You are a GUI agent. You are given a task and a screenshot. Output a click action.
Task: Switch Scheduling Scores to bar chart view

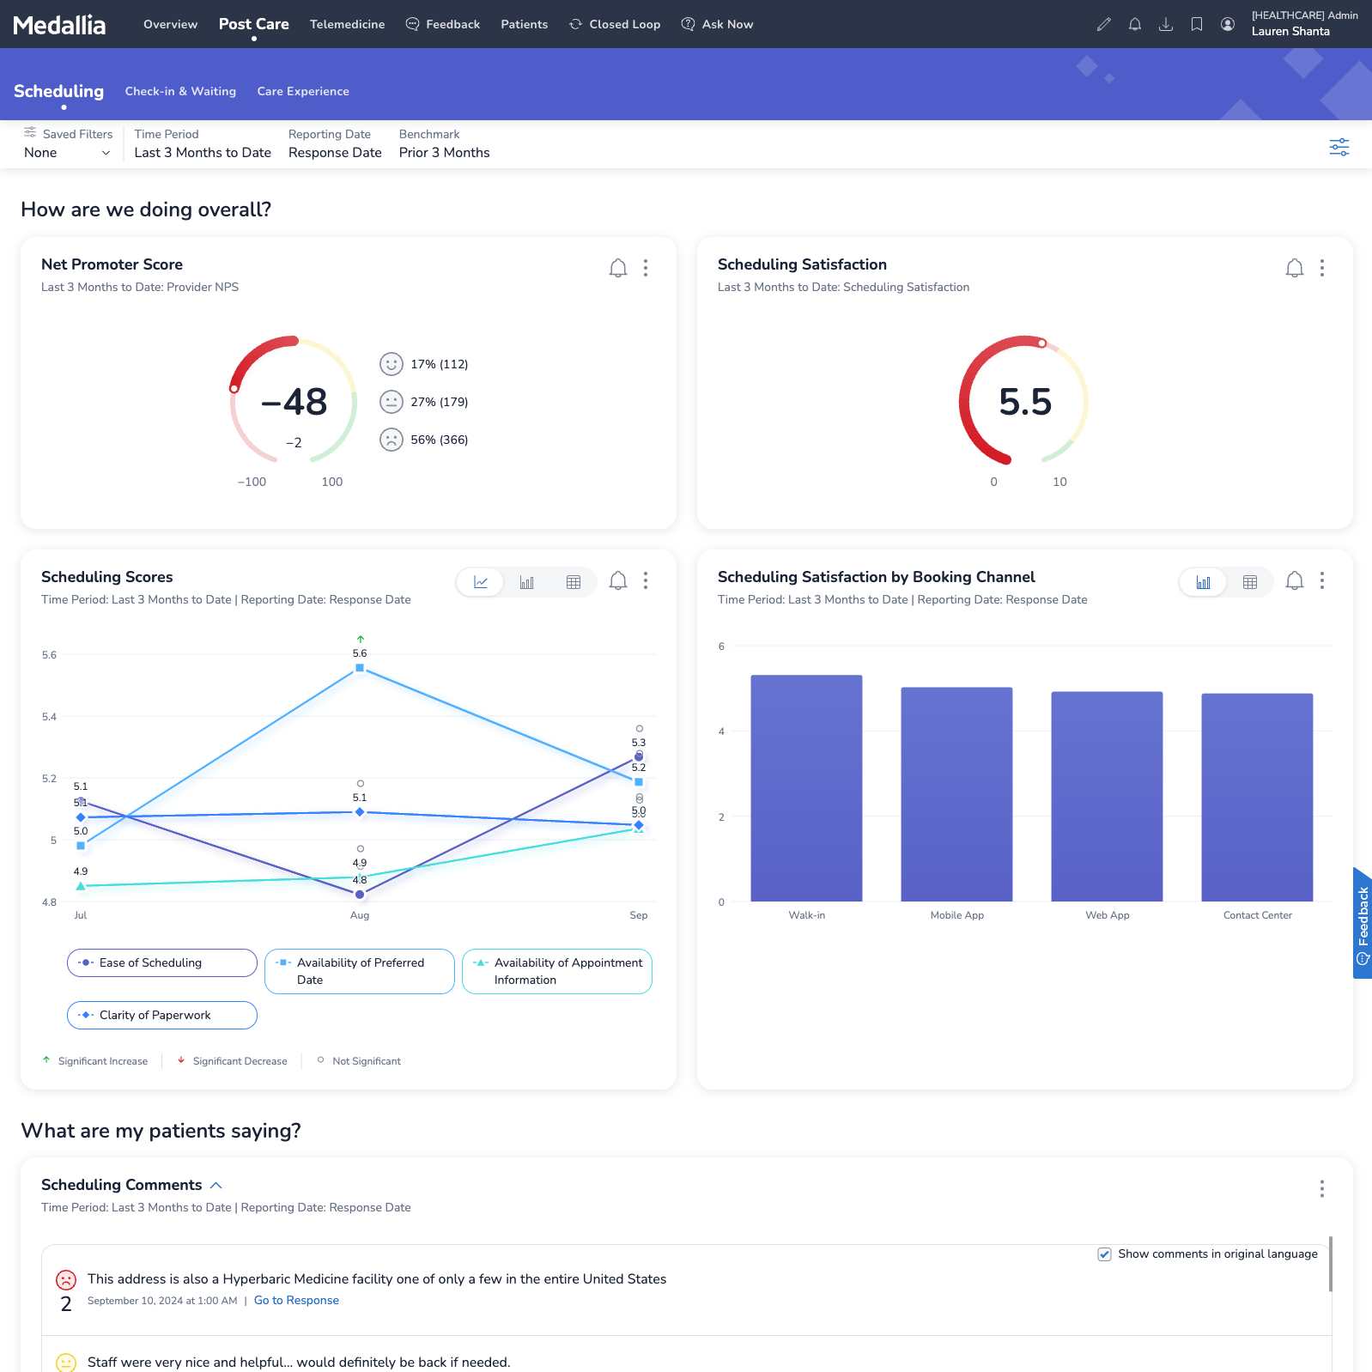[x=526, y=582]
